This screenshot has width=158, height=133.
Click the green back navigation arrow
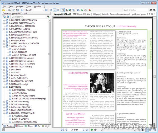[92, 130]
